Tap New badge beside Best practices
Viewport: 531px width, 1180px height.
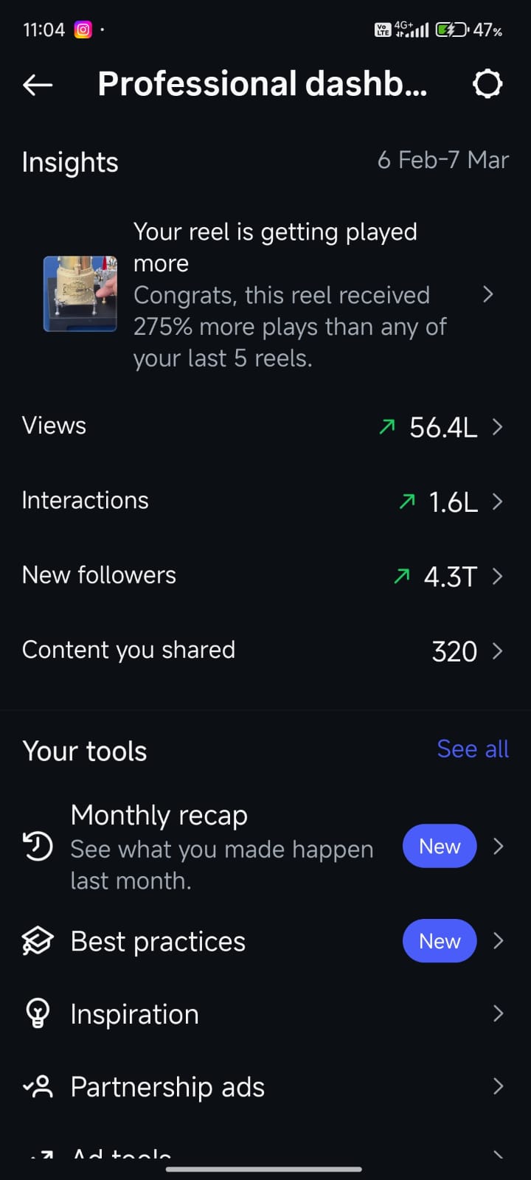pos(440,941)
